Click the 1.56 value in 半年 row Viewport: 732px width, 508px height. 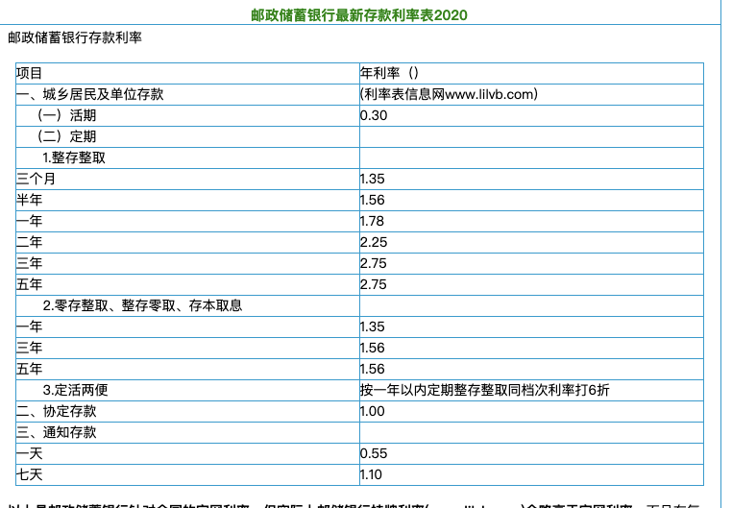[x=372, y=200]
